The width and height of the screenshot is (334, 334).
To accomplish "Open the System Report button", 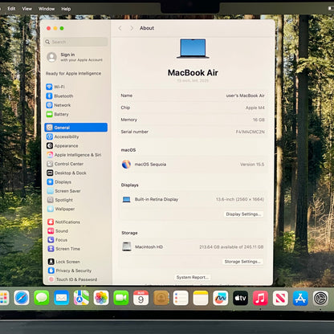I will click(193, 277).
